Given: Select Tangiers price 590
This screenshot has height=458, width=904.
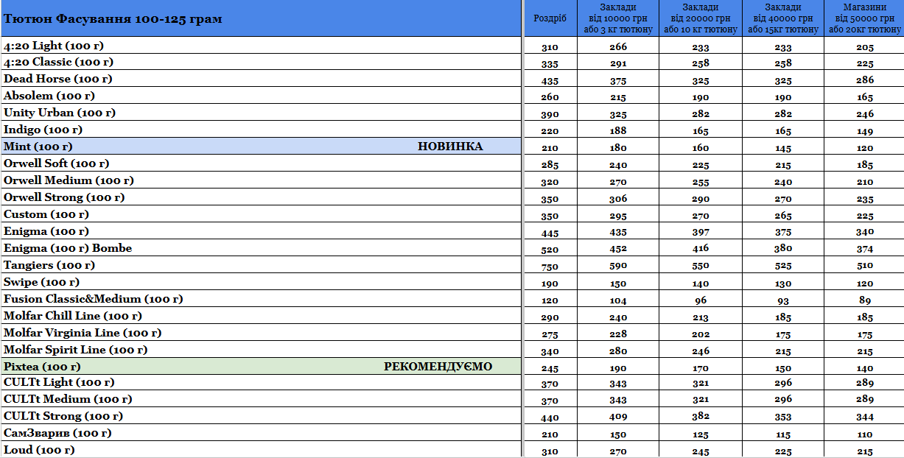Looking at the screenshot, I should point(618,266).
